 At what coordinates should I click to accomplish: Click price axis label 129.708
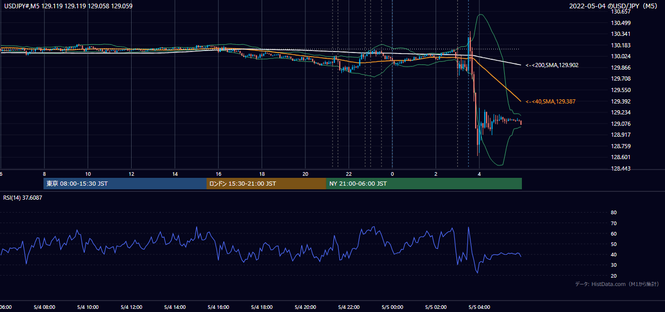[x=621, y=79]
